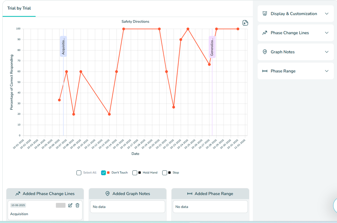337x223 pixels.
Task: Click the Graph Notes pin icon
Action: pyautogui.click(x=265, y=52)
